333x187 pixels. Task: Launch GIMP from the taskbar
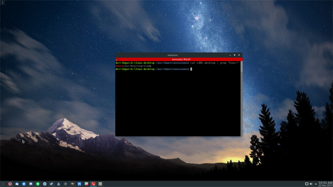pyautogui.click(x=72, y=184)
